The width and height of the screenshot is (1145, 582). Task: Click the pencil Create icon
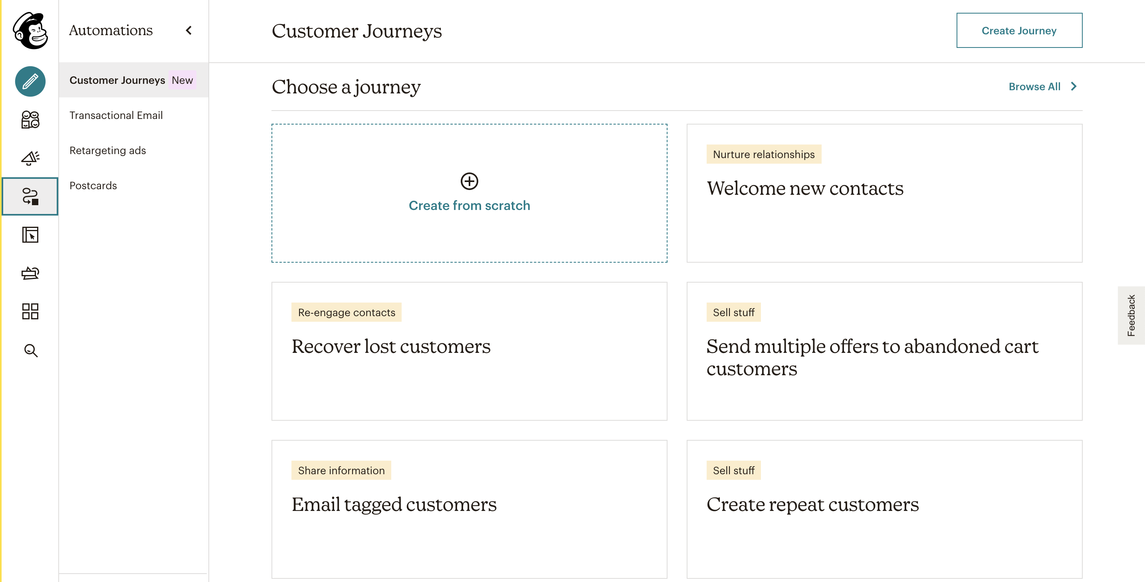30,81
